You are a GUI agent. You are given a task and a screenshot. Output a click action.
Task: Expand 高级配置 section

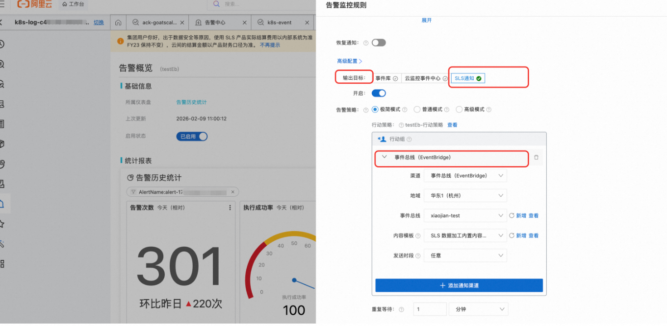(349, 61)
